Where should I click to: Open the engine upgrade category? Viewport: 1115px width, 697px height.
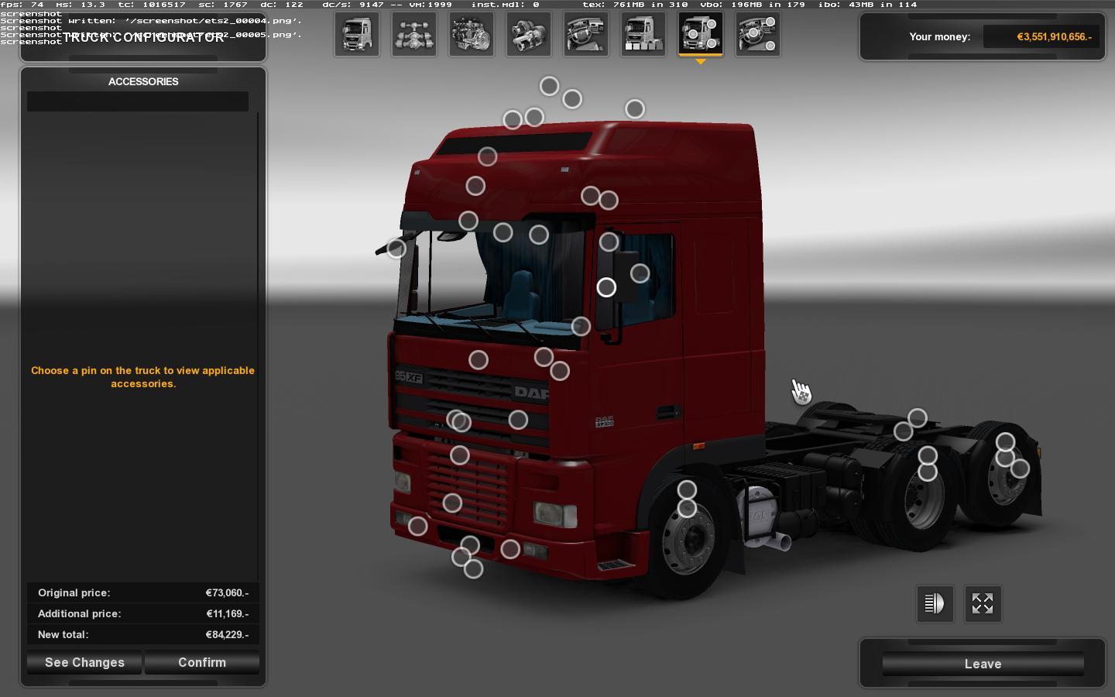pos(472,35)
